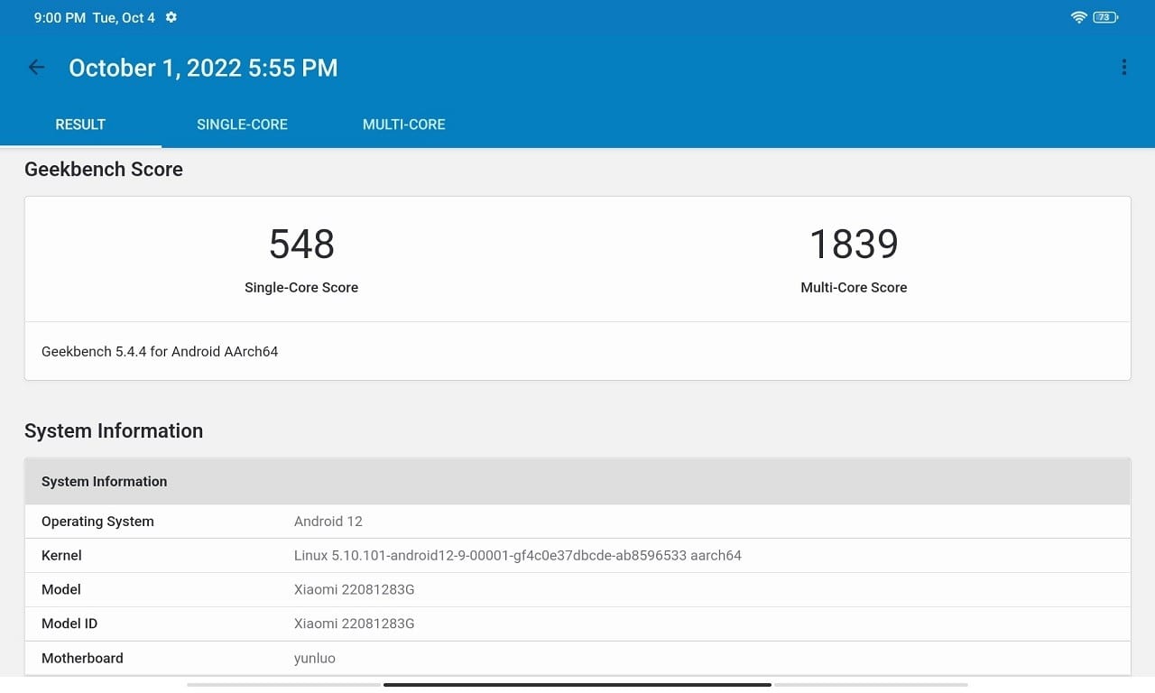The image size is (1155, 693).
Task: Tap the clock showing 9:00 PM
Action: [60, 16]
